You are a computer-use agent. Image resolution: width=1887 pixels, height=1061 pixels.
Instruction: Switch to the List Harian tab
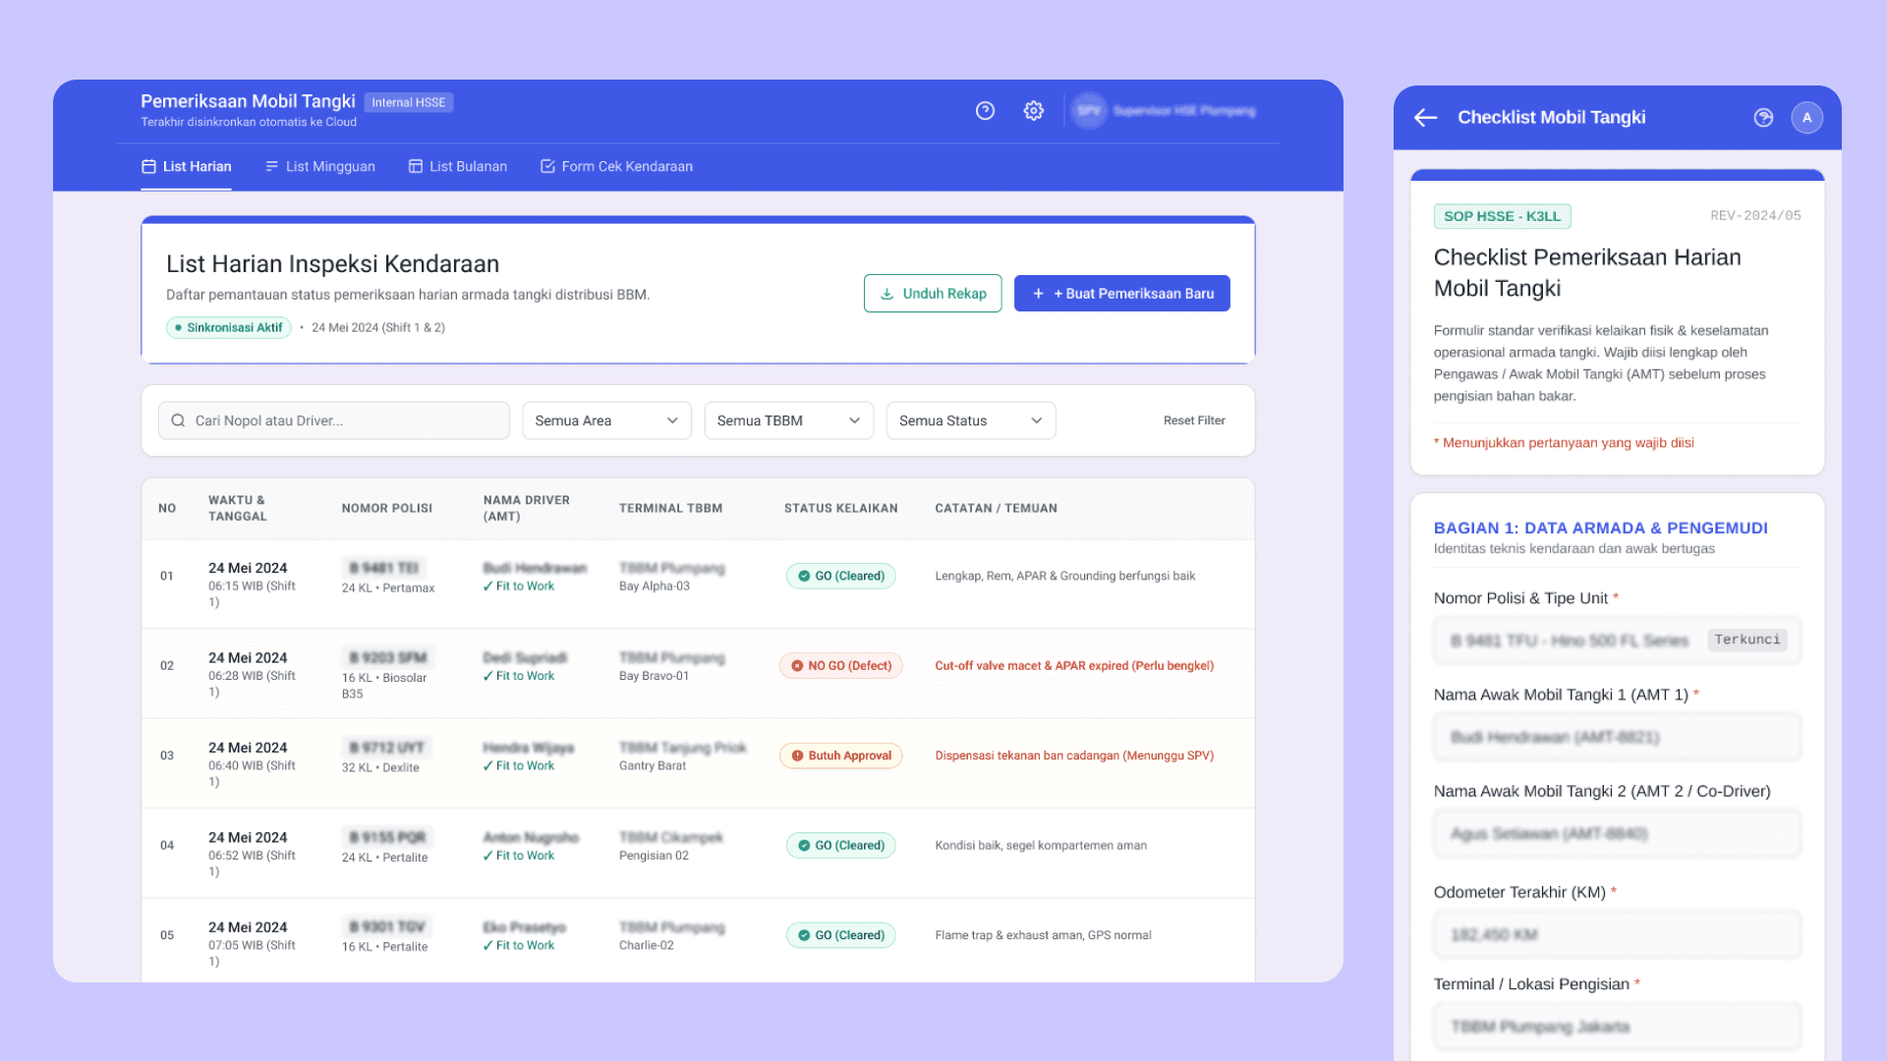coord(187,167)
